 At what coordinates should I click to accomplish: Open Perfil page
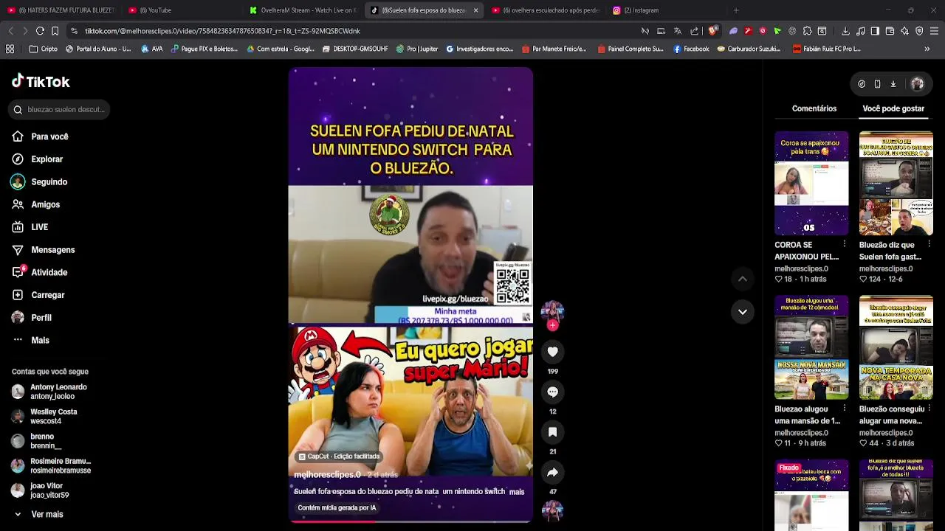tap(32, 318)
